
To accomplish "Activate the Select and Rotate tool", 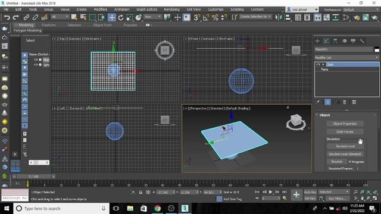I will tap(121, 17).
